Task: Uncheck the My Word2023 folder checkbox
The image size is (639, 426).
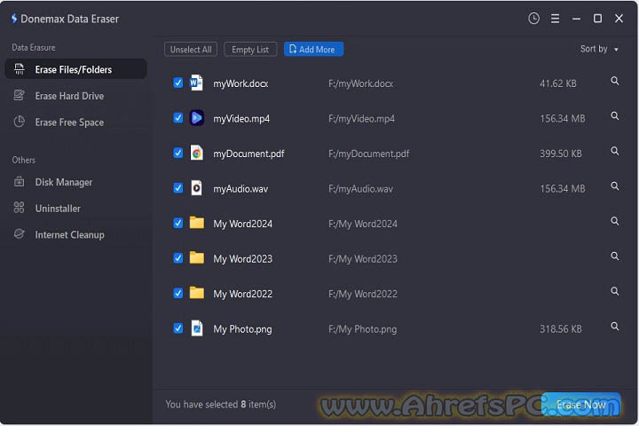Action: (x=178, y=258)
